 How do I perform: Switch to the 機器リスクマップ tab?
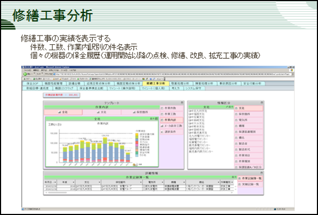65,88
